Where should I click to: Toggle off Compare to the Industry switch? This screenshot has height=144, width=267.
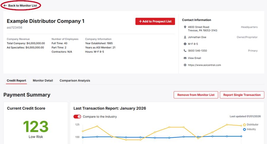pyautogui.click(x=77, y=116)
